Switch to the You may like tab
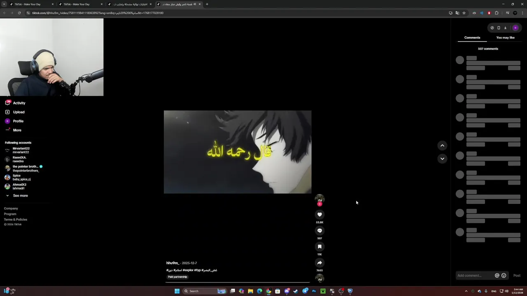The image size is (527, 296). (505, 37)
